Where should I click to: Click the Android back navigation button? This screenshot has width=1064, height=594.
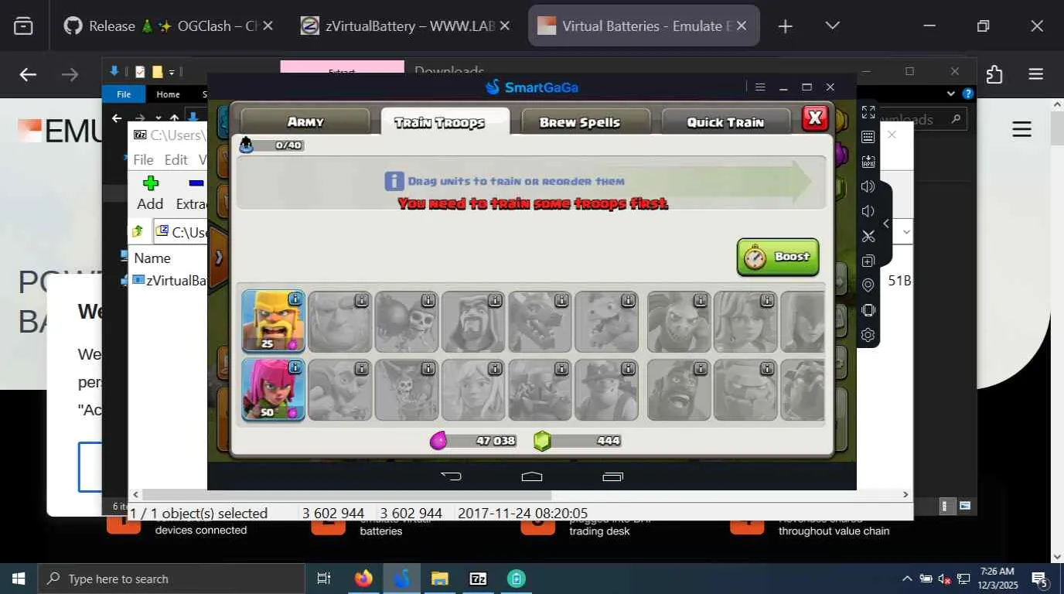click(452, 476)
